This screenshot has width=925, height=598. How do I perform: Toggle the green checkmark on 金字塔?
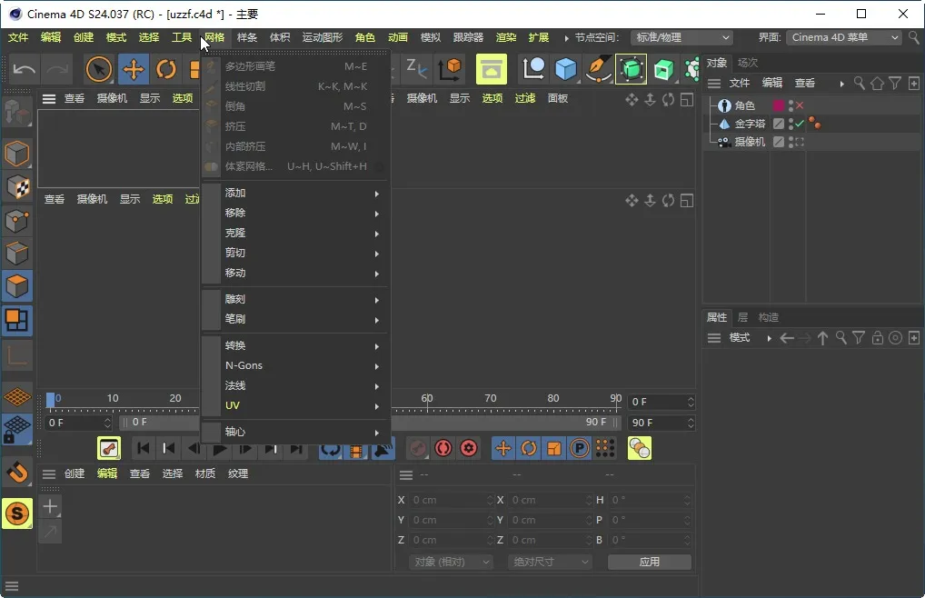tap(800, 124)
